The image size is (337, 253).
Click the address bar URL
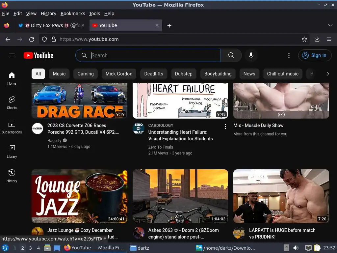[x=89, y=39]
